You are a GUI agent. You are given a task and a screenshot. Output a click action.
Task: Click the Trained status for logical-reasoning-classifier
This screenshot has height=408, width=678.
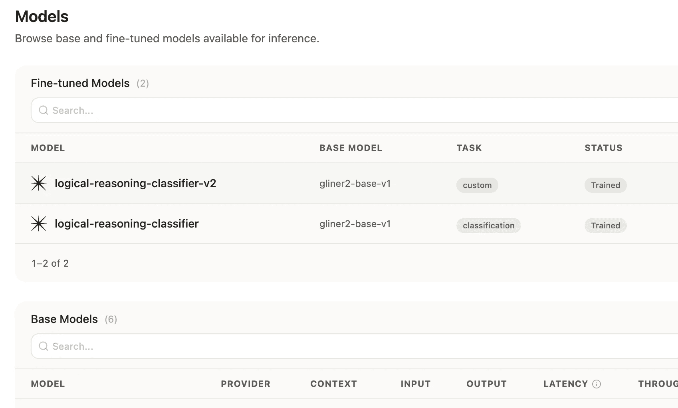point(605,226)
